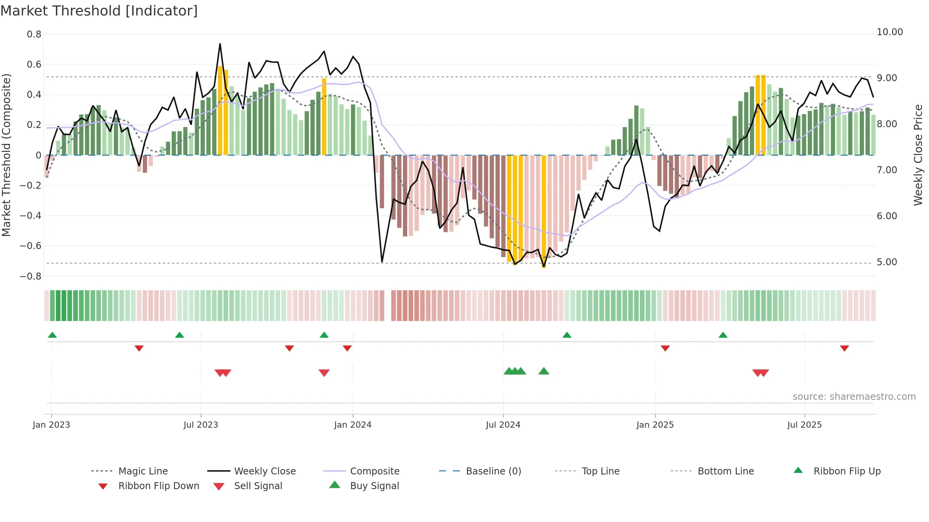Click the green triangle icon beside Ribbon Flip Up
Viewport: 929px width, 522px height.
click(798, 470)
